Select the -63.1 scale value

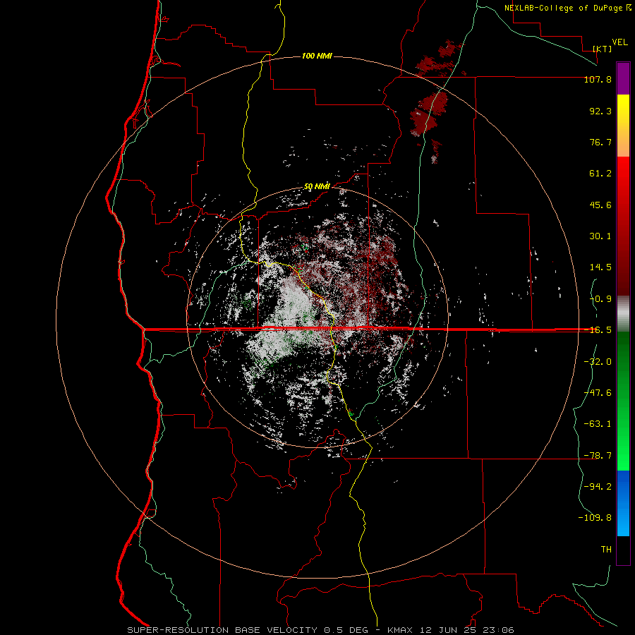[598, 424]
